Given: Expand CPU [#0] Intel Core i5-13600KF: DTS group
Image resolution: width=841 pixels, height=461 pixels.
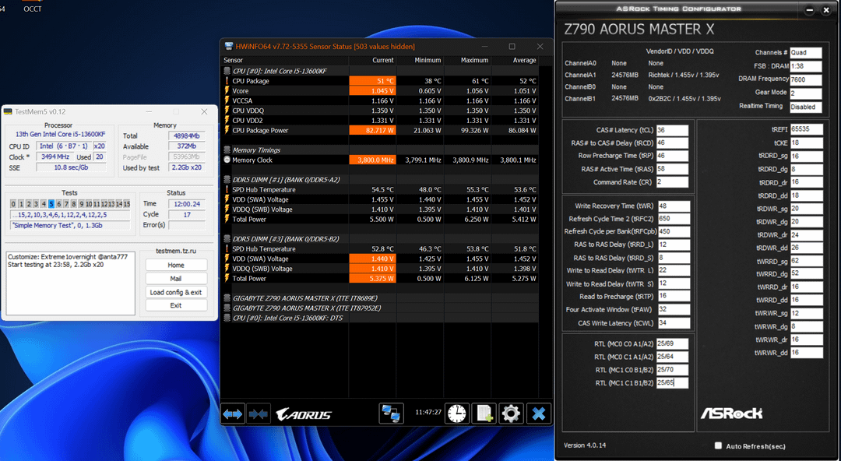Looking at the screenshot, I should pyautogui.click(x=227, y=318).
